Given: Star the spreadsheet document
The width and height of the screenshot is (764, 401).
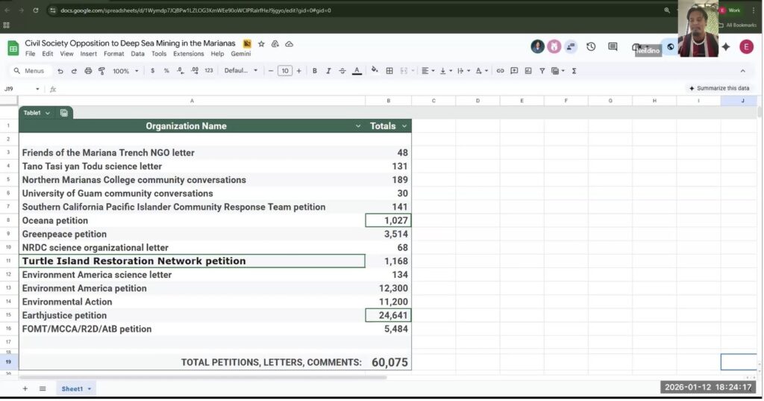Looking at the screenshot, I should 261,44.
